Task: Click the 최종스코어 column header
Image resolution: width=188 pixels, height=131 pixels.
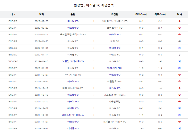Action: 160,14
